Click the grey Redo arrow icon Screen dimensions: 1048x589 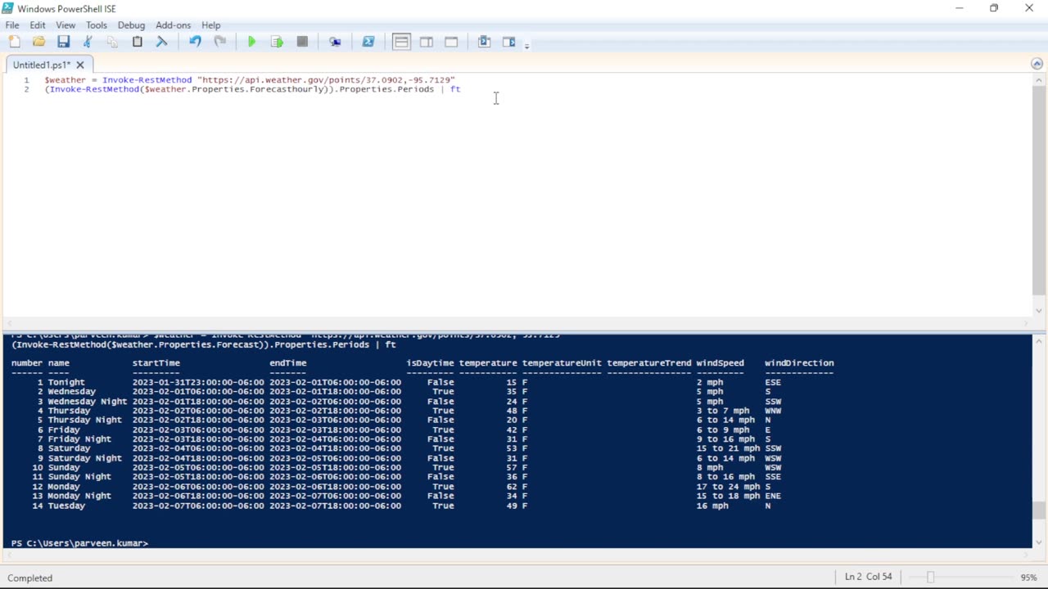coord(219,42)
